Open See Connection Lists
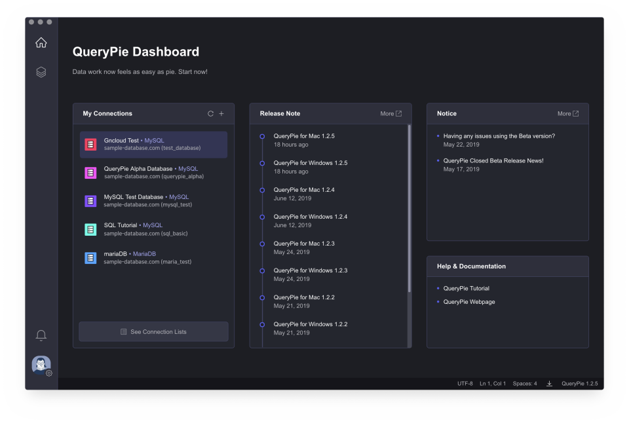The height and width of the screenshot is (423, 629). coord(153,331)
